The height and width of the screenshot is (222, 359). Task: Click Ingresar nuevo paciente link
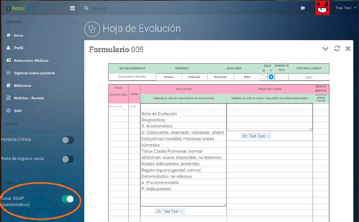(34, 73)
